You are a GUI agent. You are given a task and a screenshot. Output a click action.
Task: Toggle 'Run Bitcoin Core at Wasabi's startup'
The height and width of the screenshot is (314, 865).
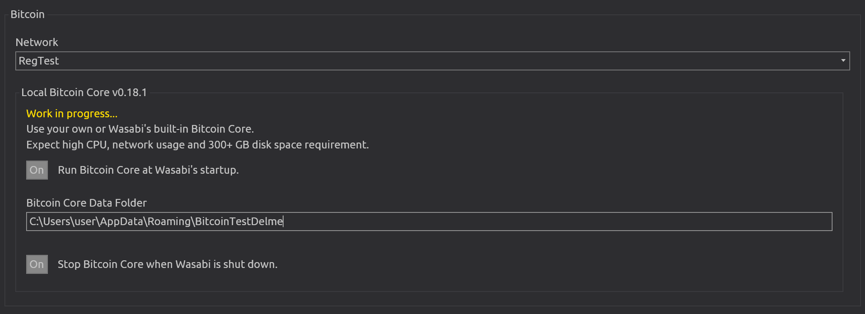point(37,170)
